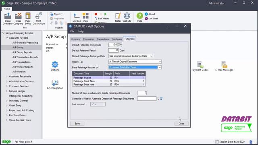Open A/P Transactions in the tree
This screenshot has height=145, width=258.
(21, 62)
